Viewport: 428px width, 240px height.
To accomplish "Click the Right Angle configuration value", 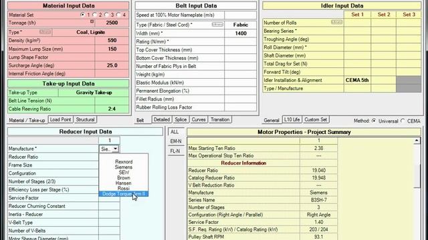I will tap(318, 215).
